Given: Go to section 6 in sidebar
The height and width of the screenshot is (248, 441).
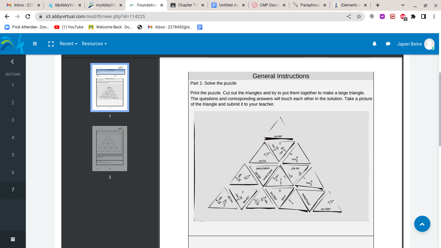Looking at the screenshot, I should [13, 172].
